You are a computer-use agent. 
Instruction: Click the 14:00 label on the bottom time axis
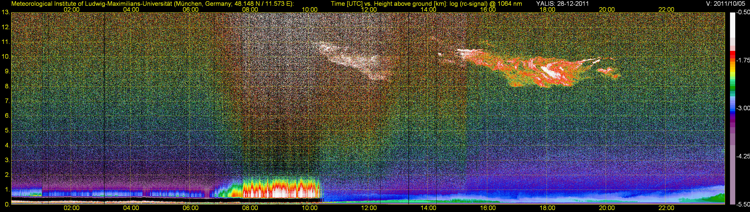coord(428,208)
